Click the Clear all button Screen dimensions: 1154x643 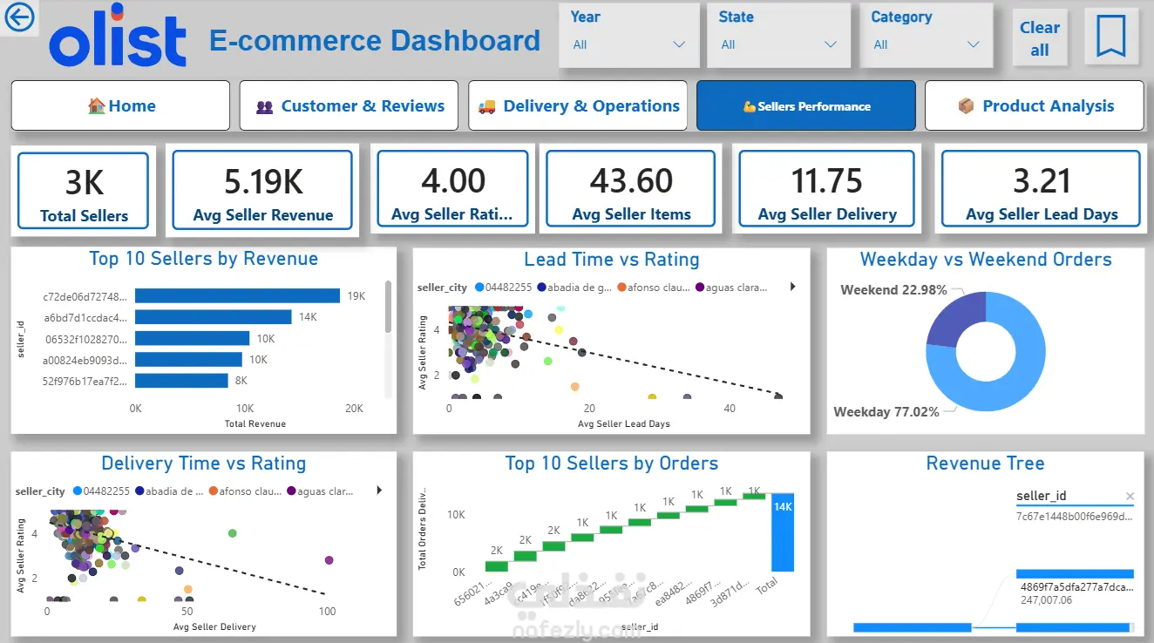tap(1040, 38)
